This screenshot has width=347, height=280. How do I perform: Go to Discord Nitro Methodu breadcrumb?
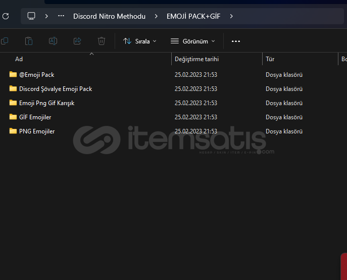pos(109,16)
